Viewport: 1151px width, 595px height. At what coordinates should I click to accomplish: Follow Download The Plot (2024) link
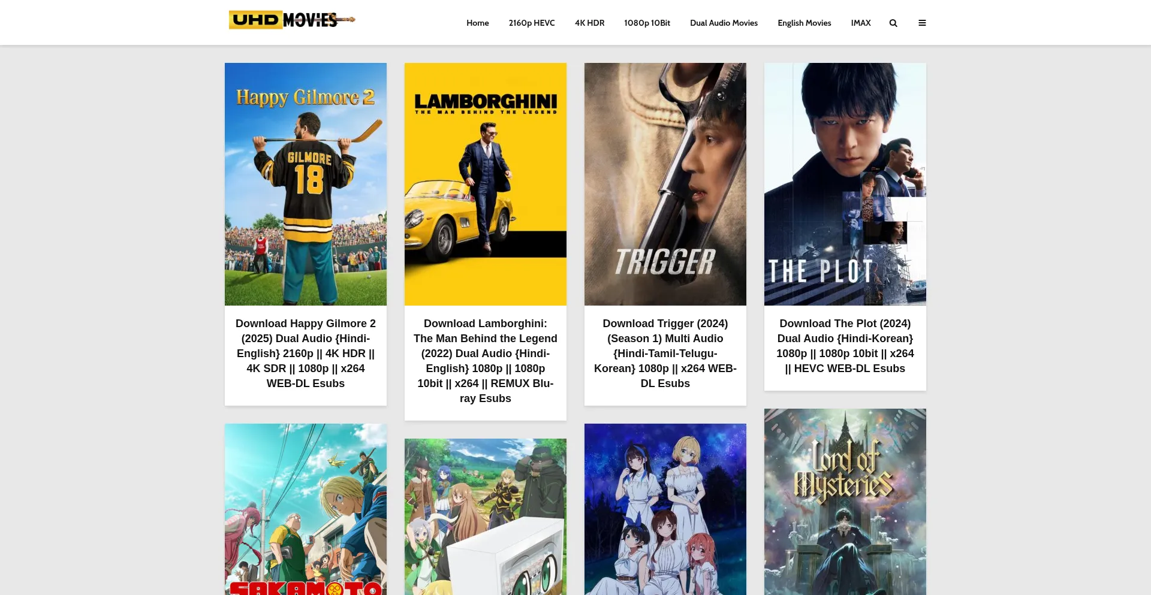(x=845, y=346)
